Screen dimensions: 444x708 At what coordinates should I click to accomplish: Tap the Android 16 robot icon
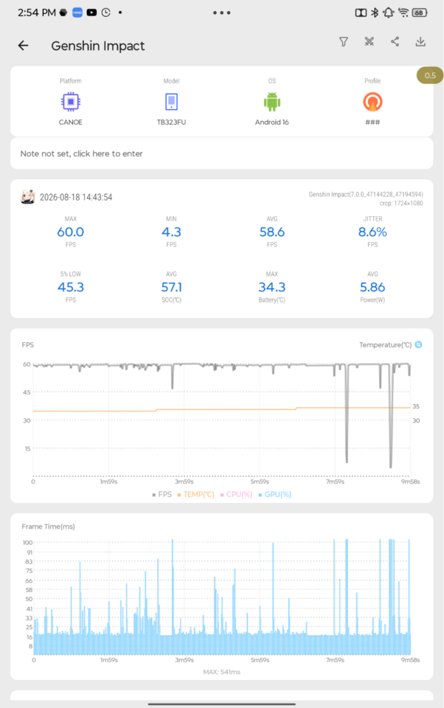click(272, 102)
